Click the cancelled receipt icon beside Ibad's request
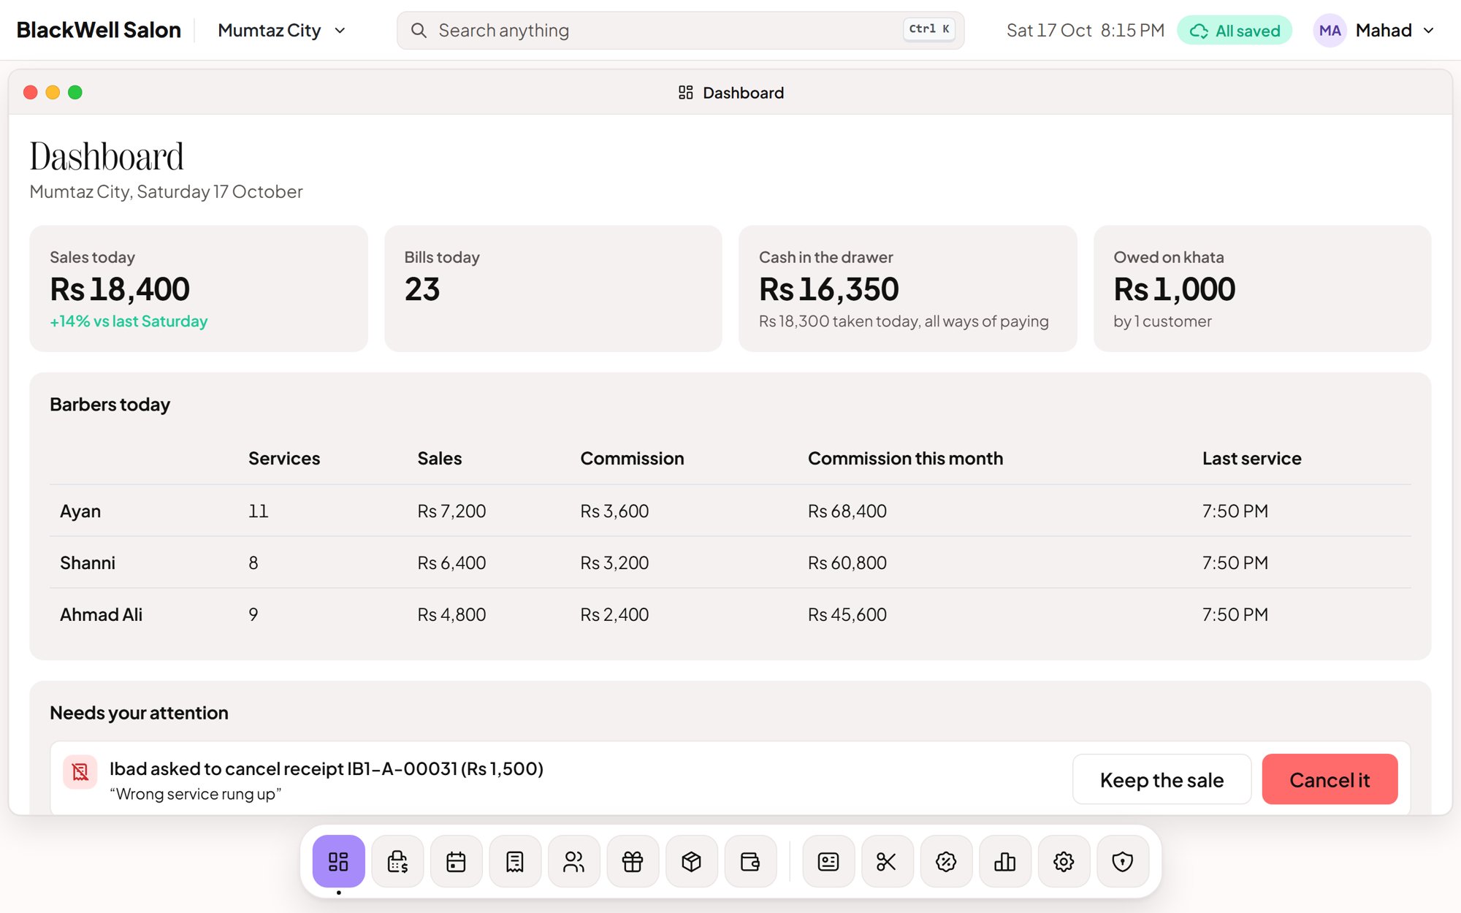 (80, 772)
